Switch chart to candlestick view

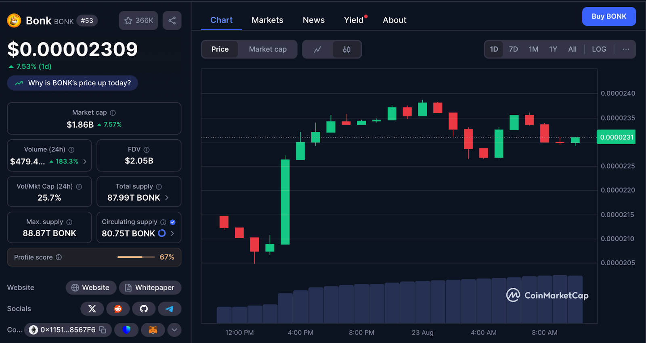coord(347,49)
